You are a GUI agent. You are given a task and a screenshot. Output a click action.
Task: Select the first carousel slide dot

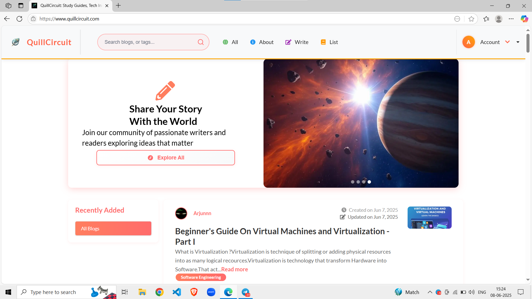click(x=352, y=182)
